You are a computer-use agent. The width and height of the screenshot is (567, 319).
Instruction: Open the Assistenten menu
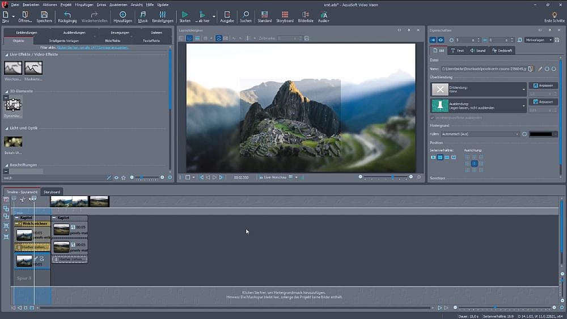118,5
